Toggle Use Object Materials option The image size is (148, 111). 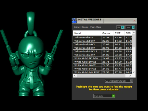click(x=131, y=81)
